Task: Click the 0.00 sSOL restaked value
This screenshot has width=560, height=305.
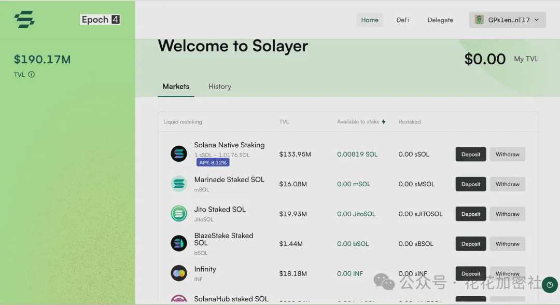Action: tap(414, 154)
